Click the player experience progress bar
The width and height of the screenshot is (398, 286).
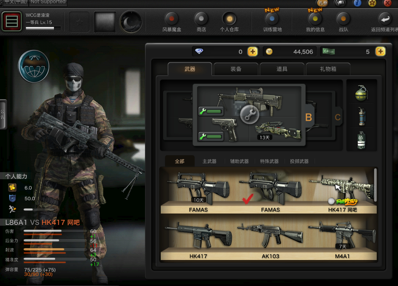(43, 28)
